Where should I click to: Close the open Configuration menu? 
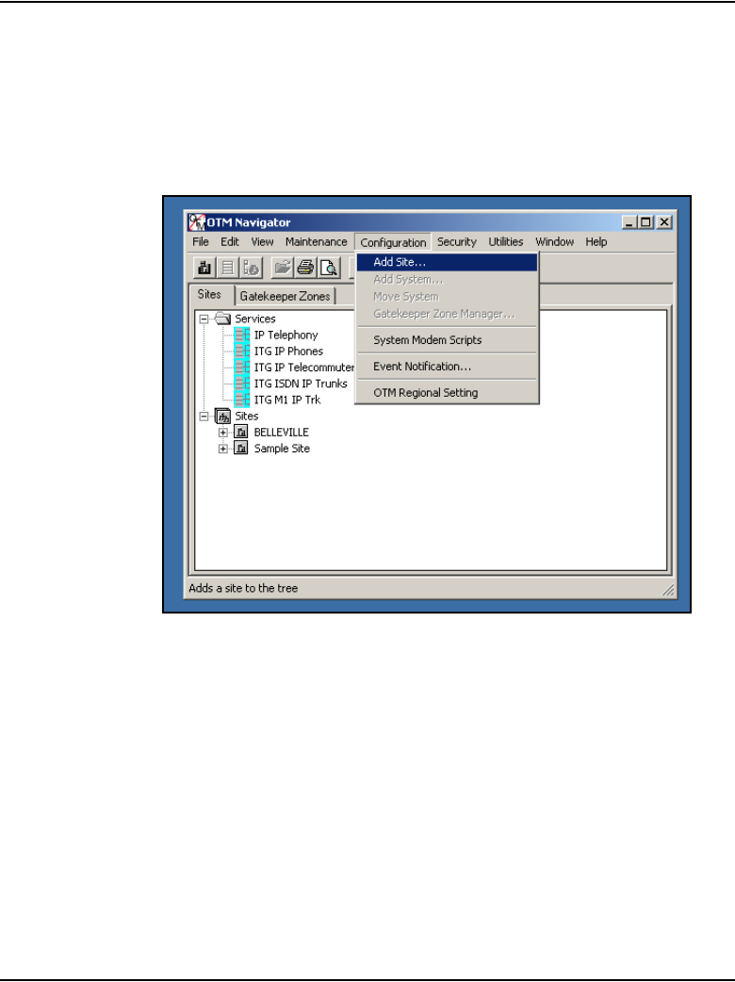coord(393,242)
